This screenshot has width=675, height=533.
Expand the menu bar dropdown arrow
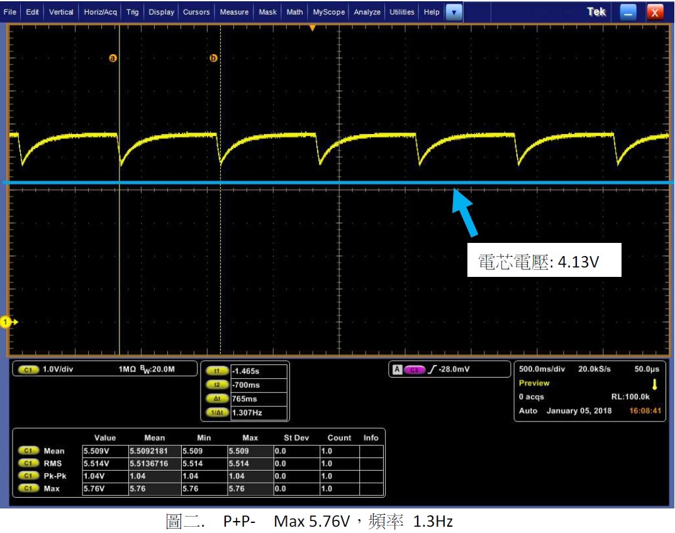pyautogui.click(x=454, y=12)
